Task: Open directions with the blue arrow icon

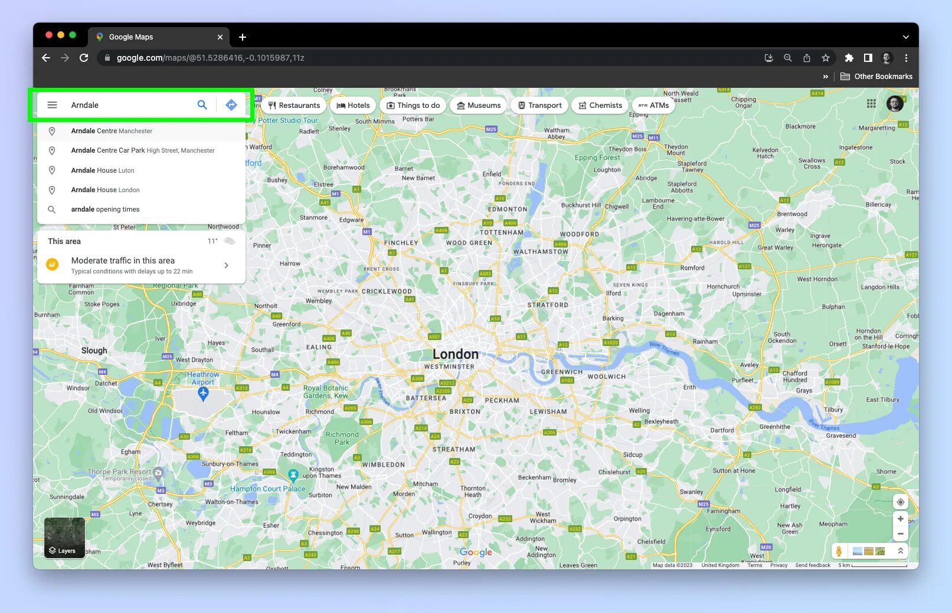Action: (x=231, y=105)
